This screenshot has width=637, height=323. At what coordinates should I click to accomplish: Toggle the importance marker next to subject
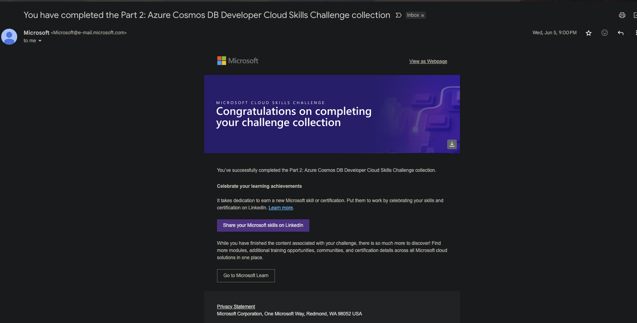pos(398,15)
